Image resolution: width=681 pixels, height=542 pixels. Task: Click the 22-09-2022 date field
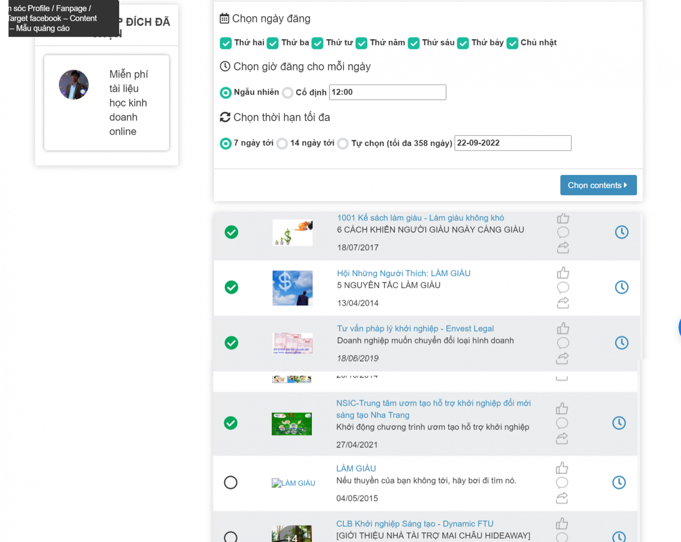513,143
